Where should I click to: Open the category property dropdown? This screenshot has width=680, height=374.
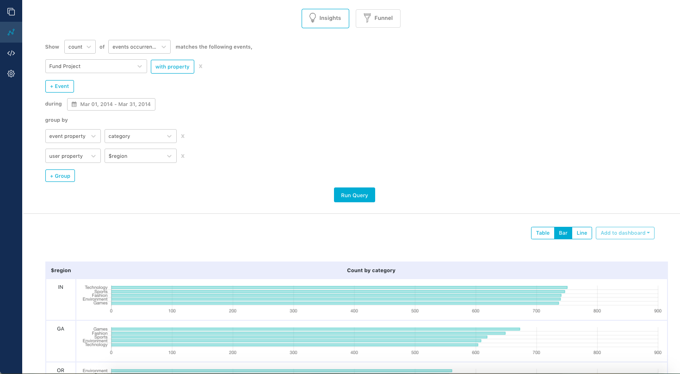(x=140, y=136)
